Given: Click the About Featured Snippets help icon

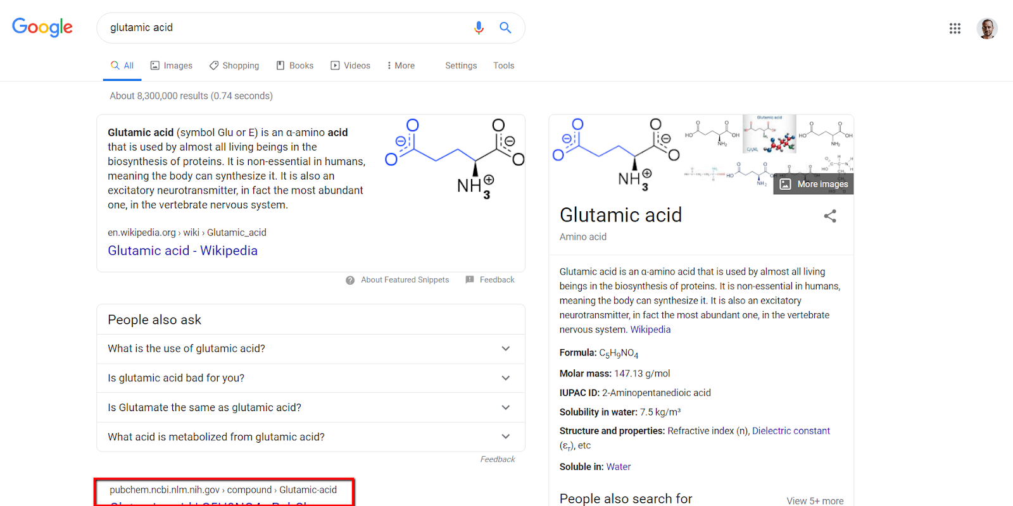Looking at the screenshot, I should pos(350,280).
